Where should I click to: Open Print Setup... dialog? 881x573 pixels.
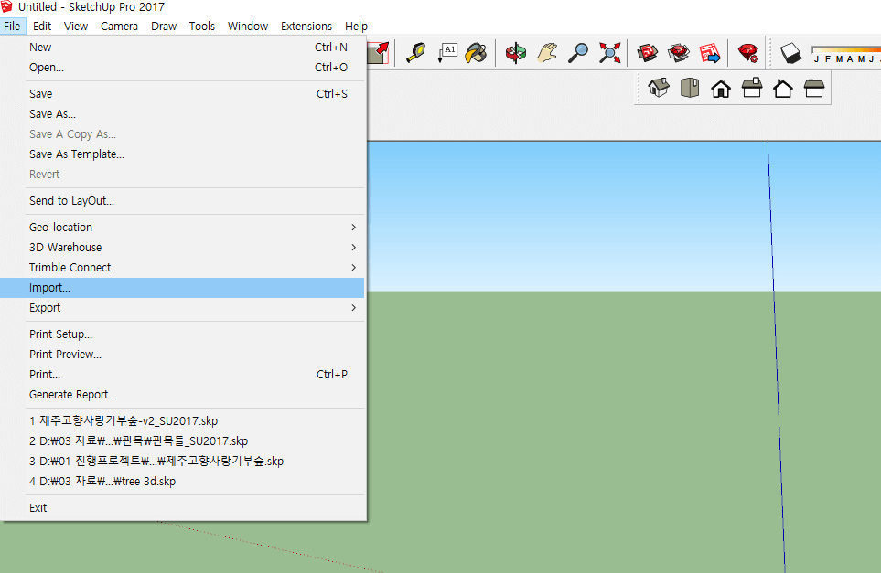182,334
